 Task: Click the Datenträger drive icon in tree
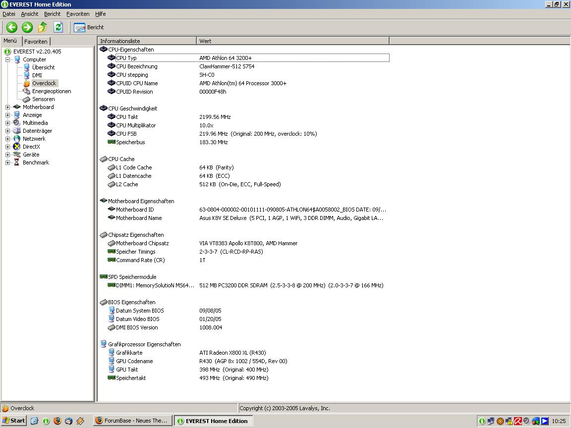tap(17, 131)
